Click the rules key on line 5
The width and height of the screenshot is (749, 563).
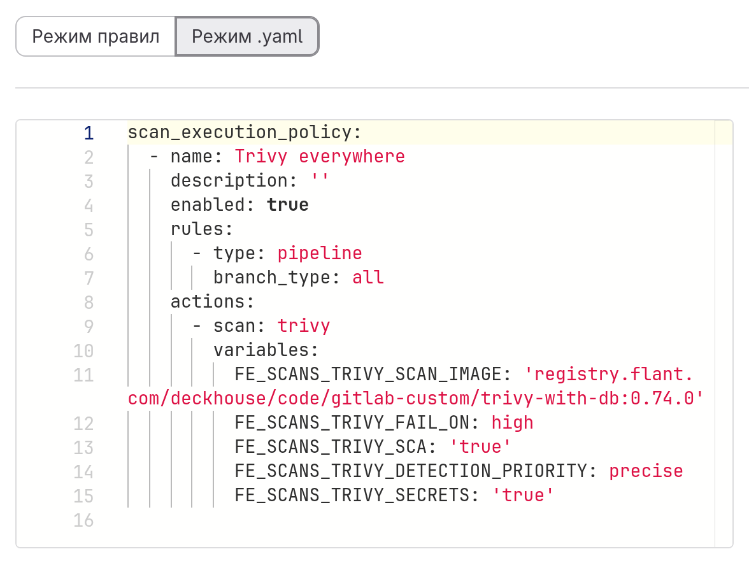point(196,229)
